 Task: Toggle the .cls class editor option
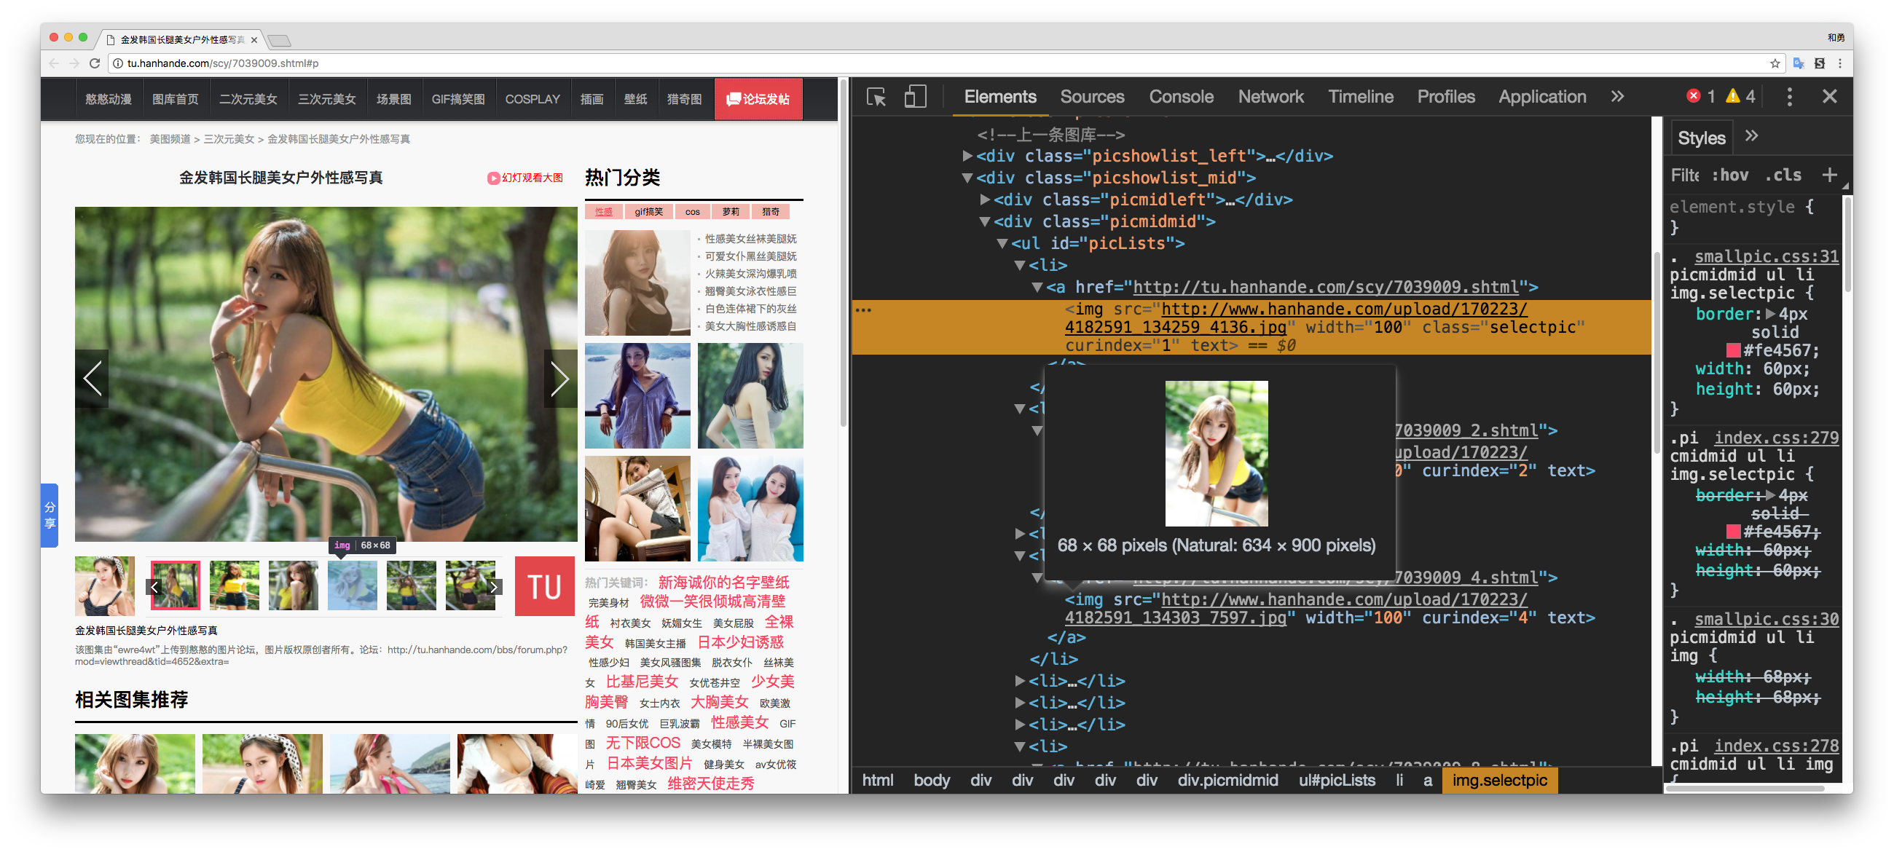point(1783,175)
